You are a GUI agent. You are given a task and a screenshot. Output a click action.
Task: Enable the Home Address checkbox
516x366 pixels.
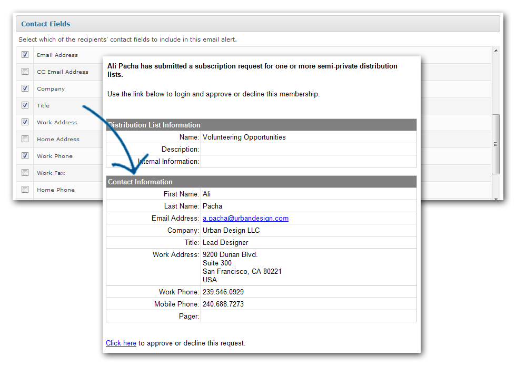[x=25, y=139]
